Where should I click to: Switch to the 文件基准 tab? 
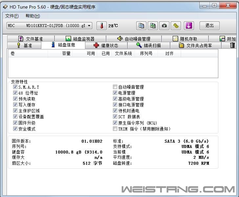tap(31, 39)
